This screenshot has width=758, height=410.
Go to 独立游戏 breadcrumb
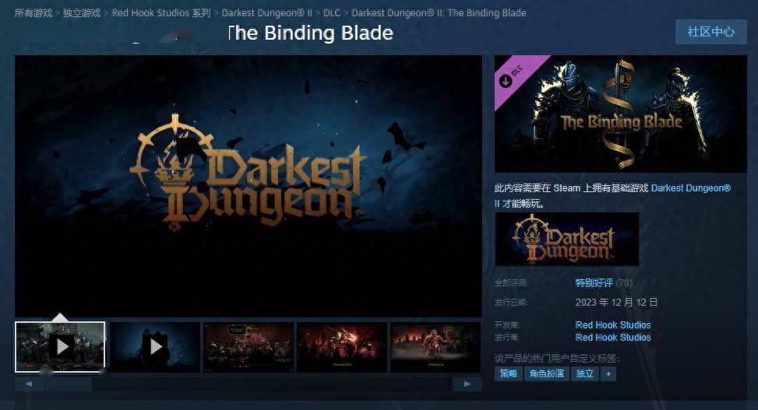pos(82,13)
